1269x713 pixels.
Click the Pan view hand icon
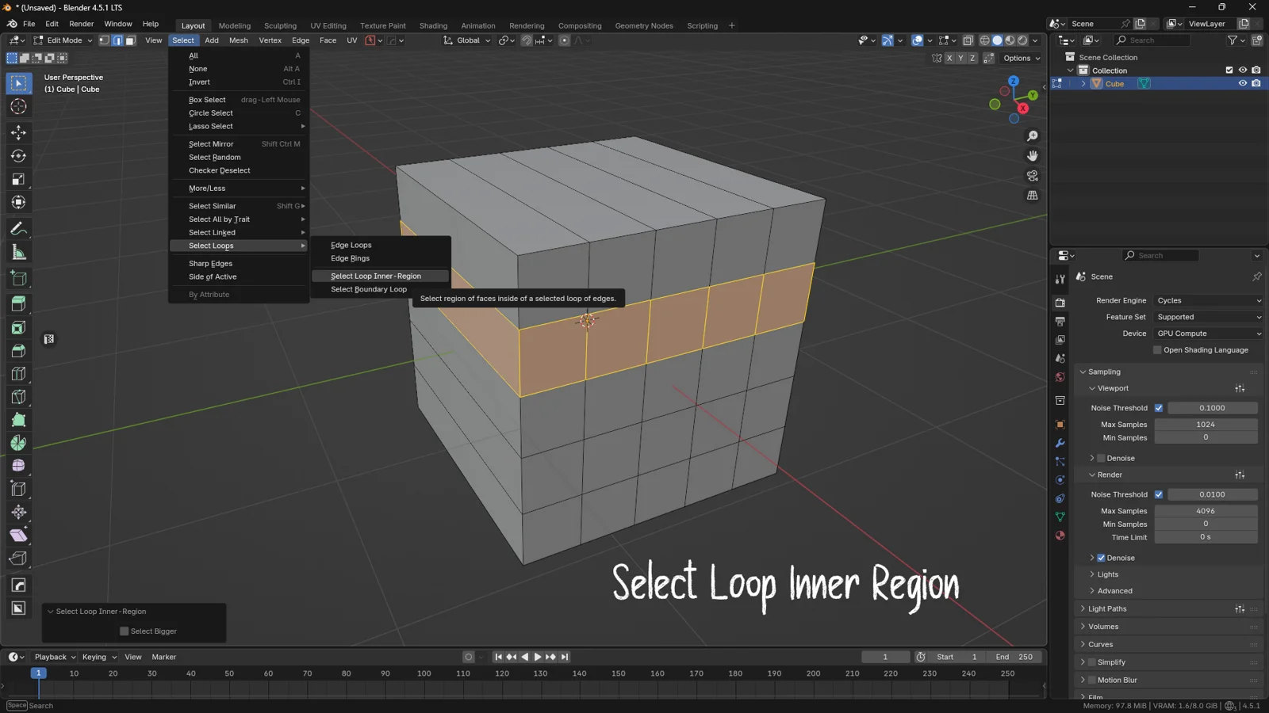(1032, 156)
